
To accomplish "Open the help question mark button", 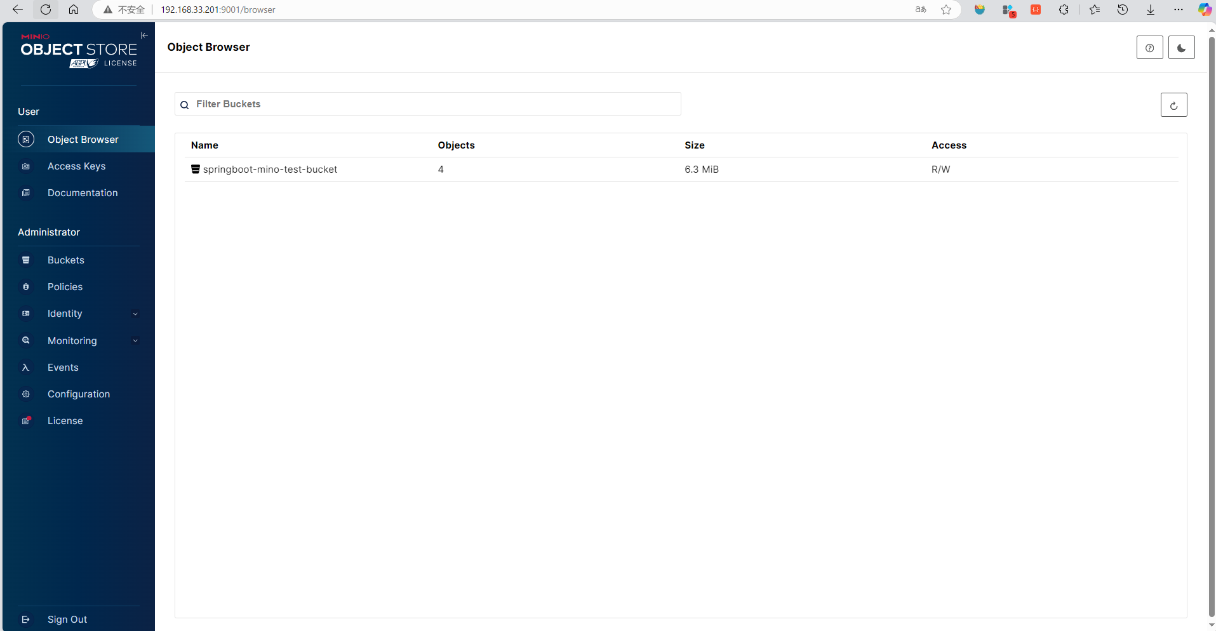I will click(1149, 48).
